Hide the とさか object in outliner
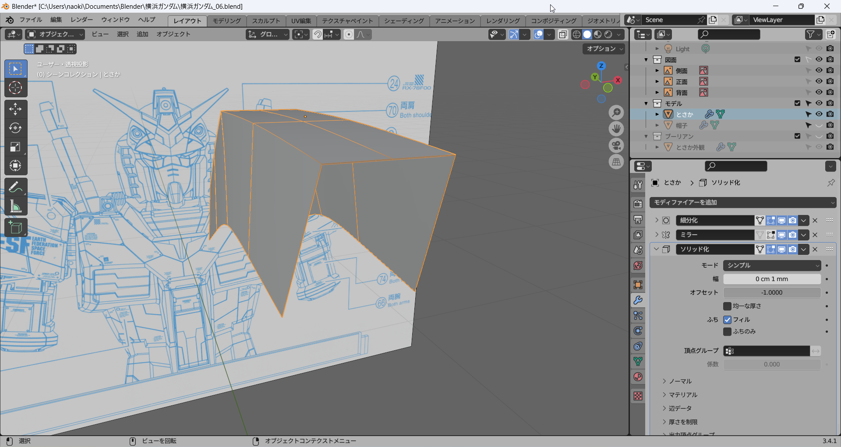This screenshot has height=447, width=841. point(819,114)
